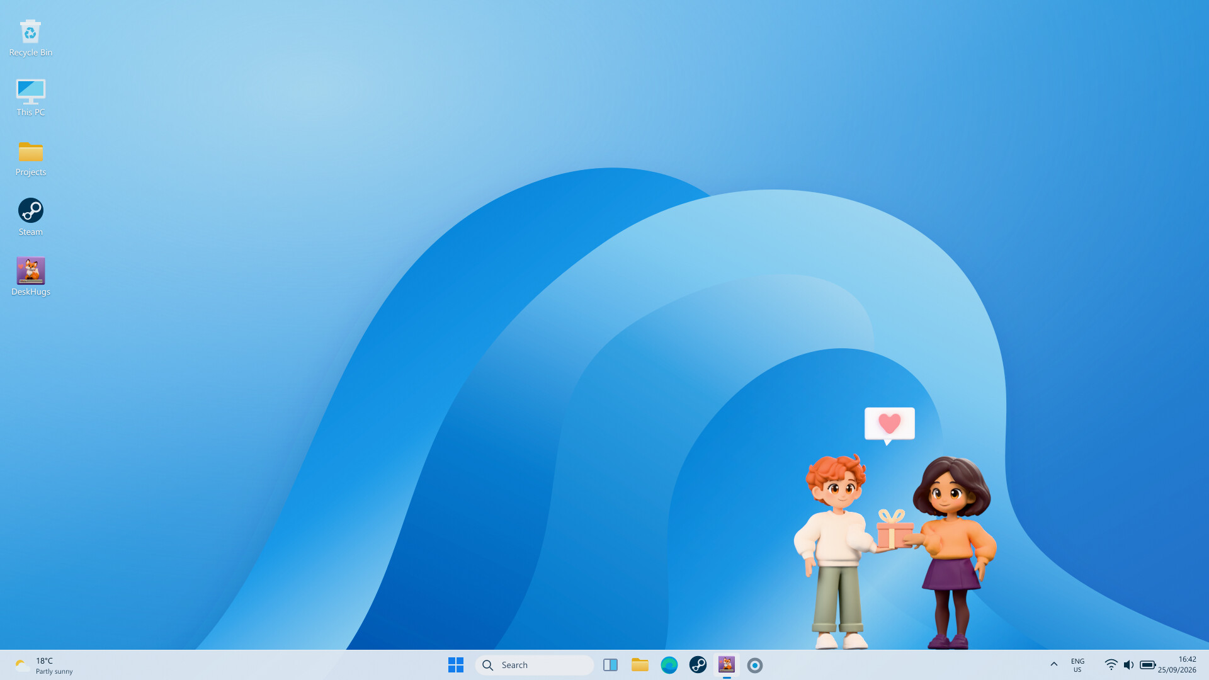The image size is (1209, 680).
Task: Open the round ring icon taskbar app
Action: (x=755, y=665)
